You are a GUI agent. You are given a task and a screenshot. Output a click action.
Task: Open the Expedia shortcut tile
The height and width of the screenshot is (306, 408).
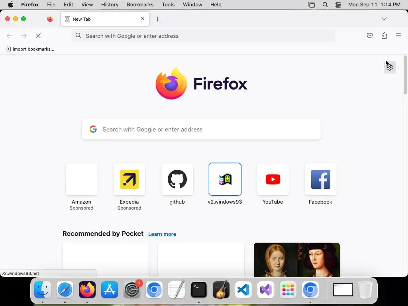click(129, 179)
